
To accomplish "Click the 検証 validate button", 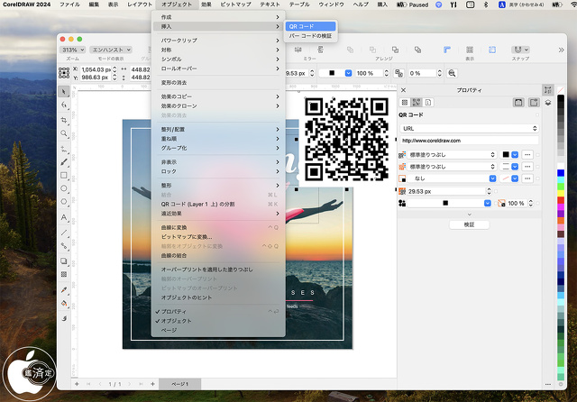I will point(469,224).
